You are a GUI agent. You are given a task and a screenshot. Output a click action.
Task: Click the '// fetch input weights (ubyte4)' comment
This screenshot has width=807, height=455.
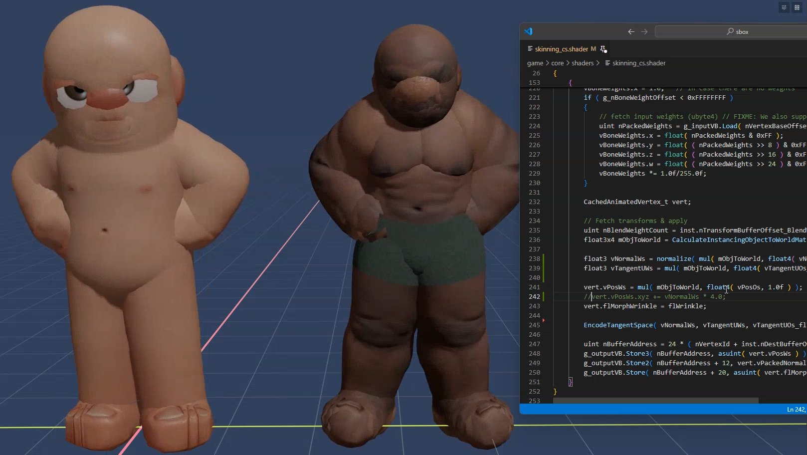point(658,116)
